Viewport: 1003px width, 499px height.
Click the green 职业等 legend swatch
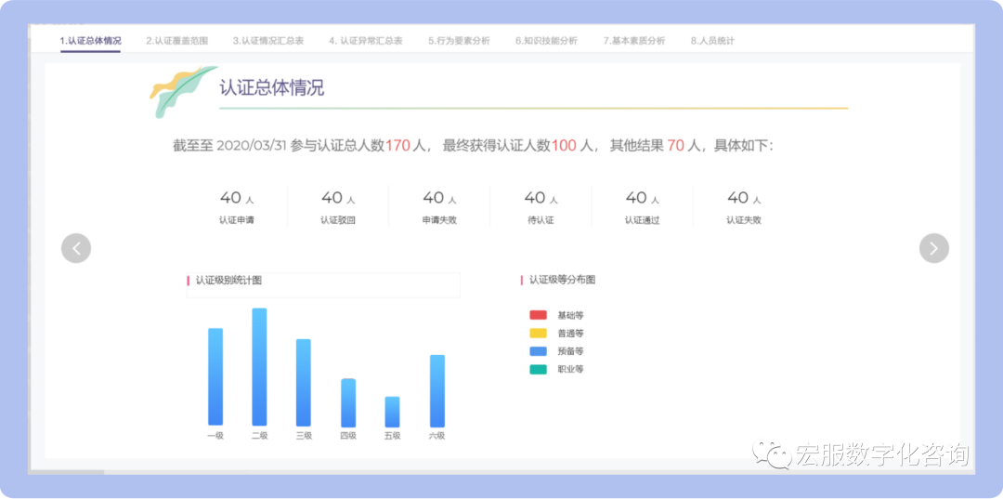pos(538,369)
